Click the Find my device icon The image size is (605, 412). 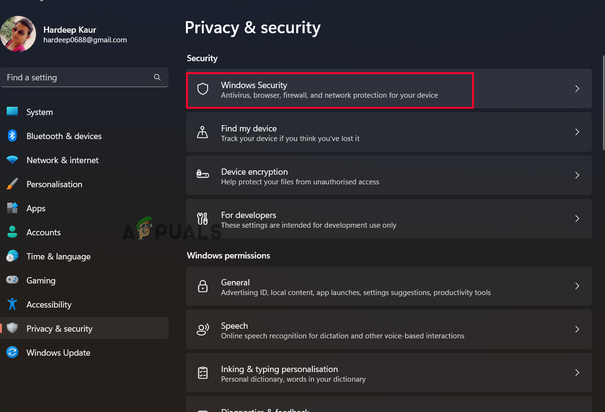pyautogui.click(x=203, y=132)
